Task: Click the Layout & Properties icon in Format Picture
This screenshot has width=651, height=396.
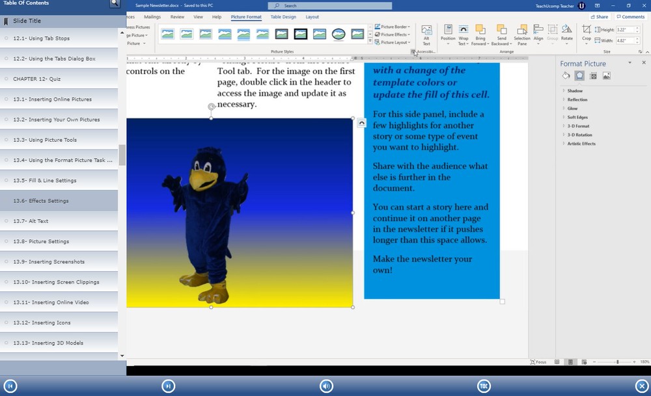Action: coord(593,76)
